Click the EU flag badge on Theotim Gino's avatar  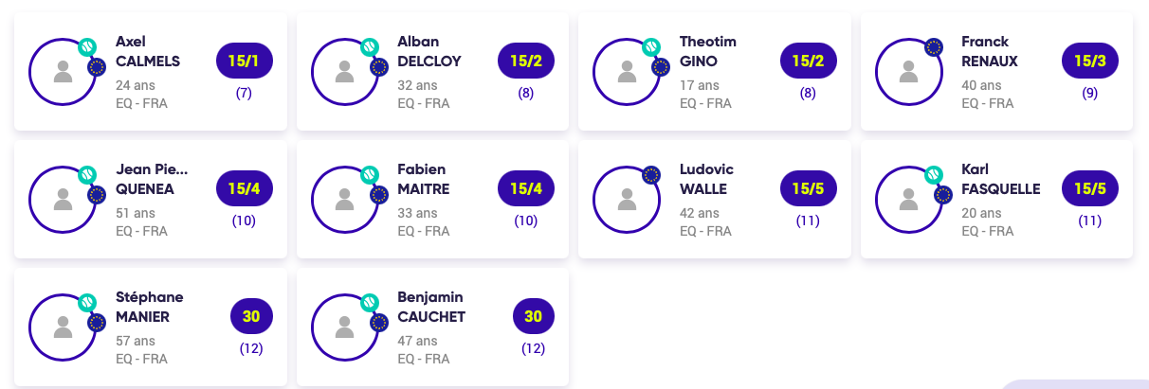(661, 66)
